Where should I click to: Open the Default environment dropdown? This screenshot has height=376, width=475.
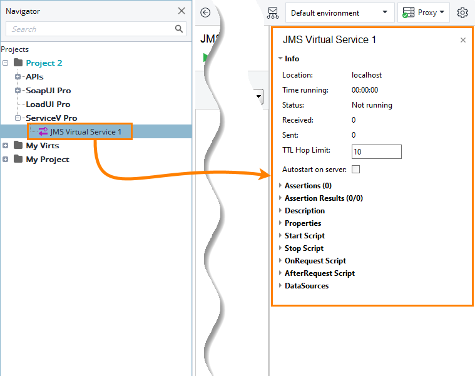pos(340,13)
